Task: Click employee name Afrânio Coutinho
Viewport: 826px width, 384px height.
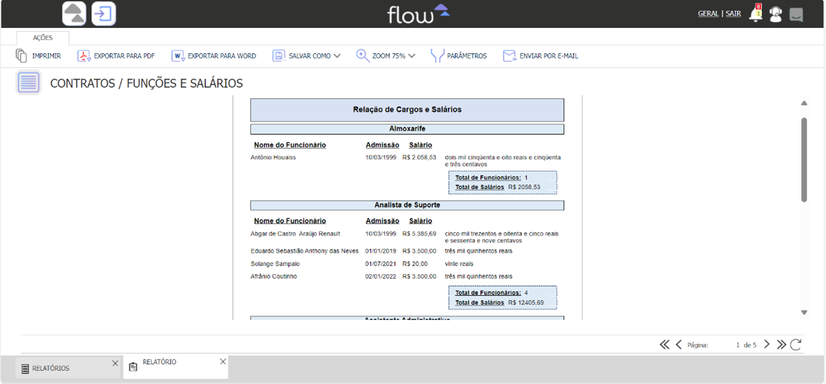Action: pyautogui.click(x=273, y=276)
